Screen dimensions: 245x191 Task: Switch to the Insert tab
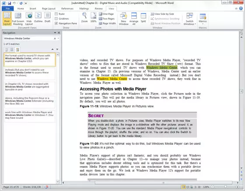point(33,9)
